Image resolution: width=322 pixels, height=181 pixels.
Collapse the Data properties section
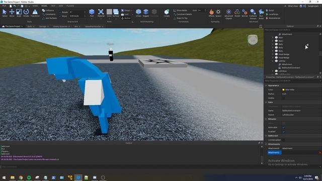266,102
